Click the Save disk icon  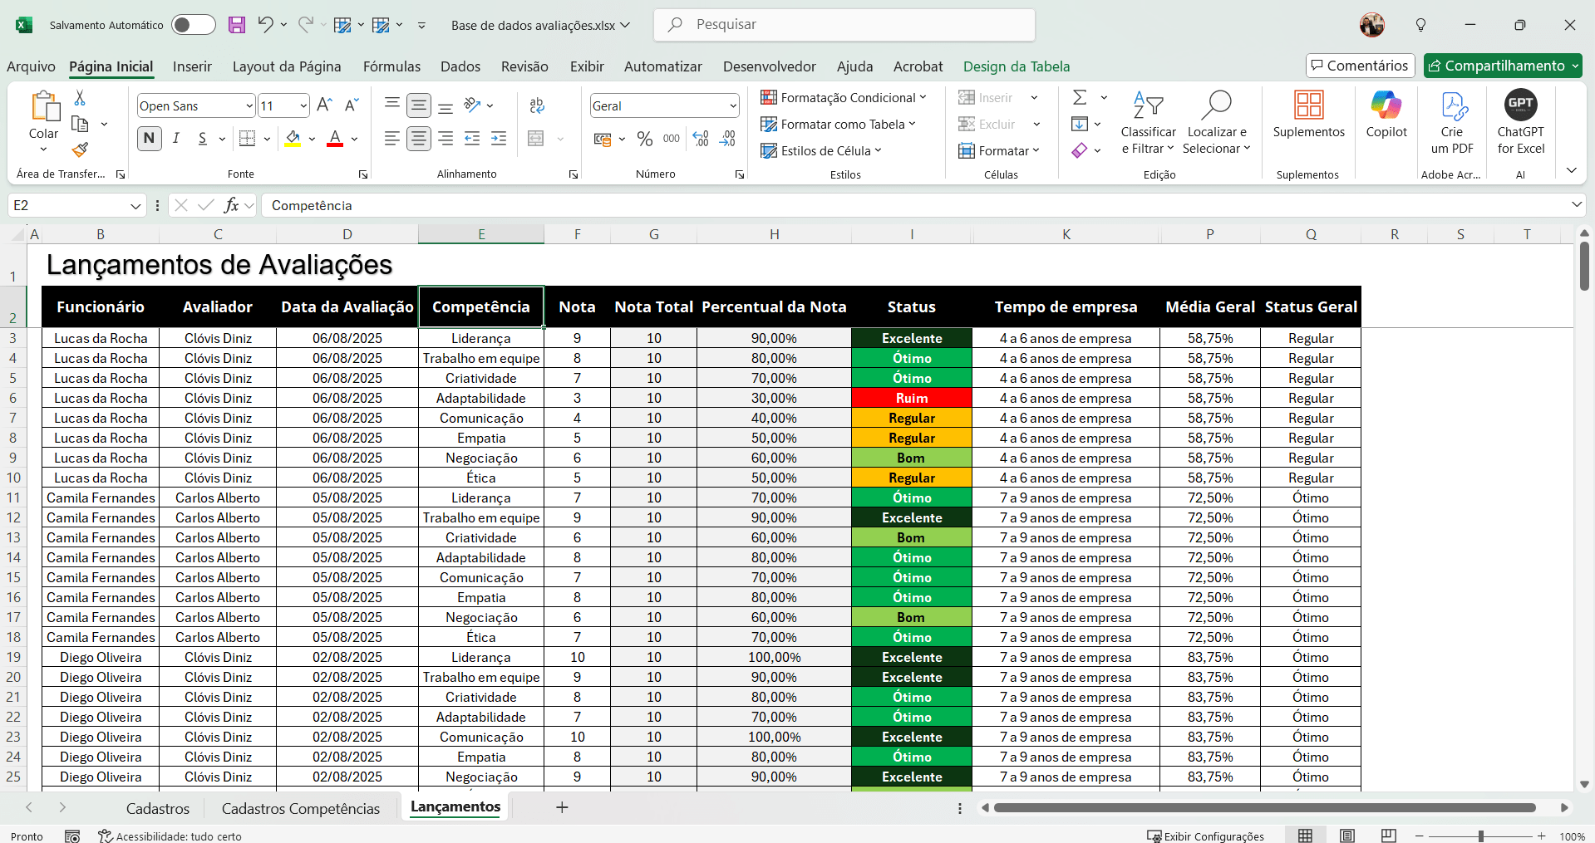[237, 25]
